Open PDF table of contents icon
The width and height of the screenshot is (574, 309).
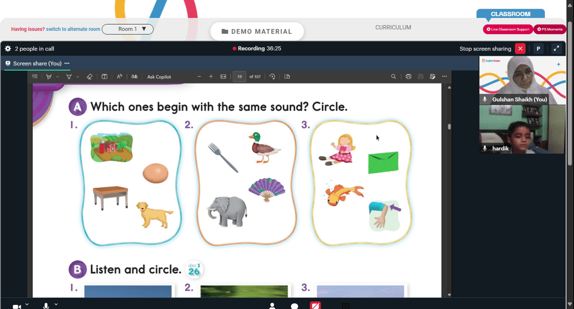click(35, 76)
